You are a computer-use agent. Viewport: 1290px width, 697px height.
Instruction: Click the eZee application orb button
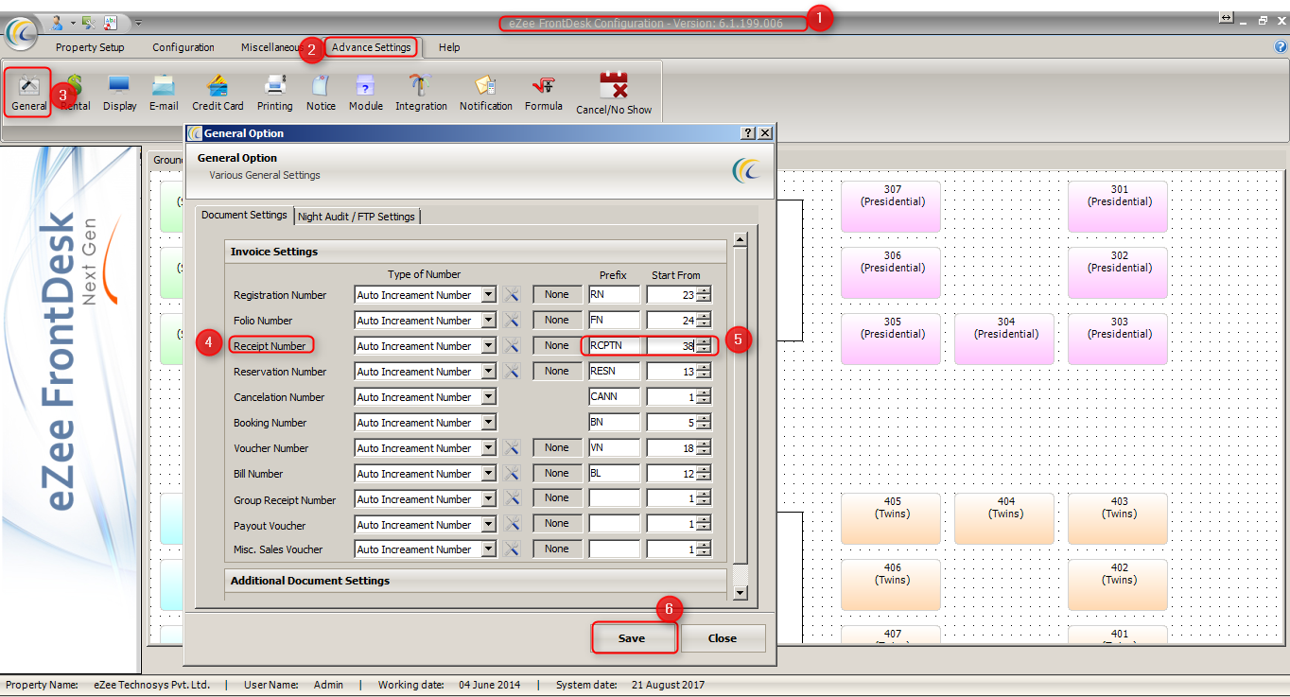click(x=21, y=31)
